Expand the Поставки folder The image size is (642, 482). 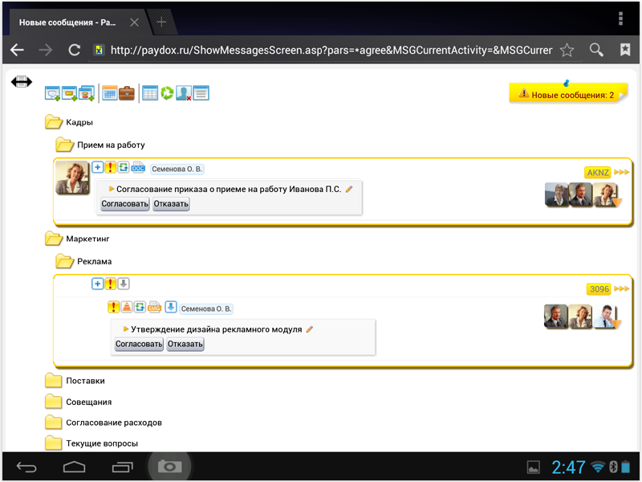(54, 381)
